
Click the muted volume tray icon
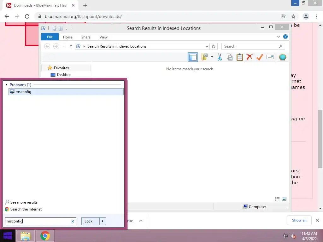(x=293, y=236)
